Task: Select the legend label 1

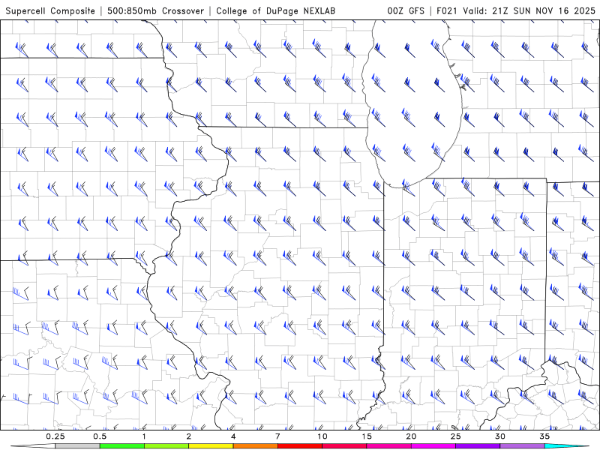Action: [144, 436]
